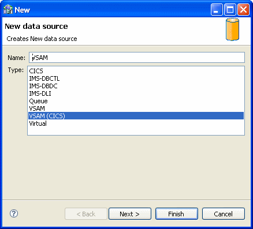This screenshot has width=253, height=229.
Task: Click the New title bar text
Action: click(x=23, y=10)
